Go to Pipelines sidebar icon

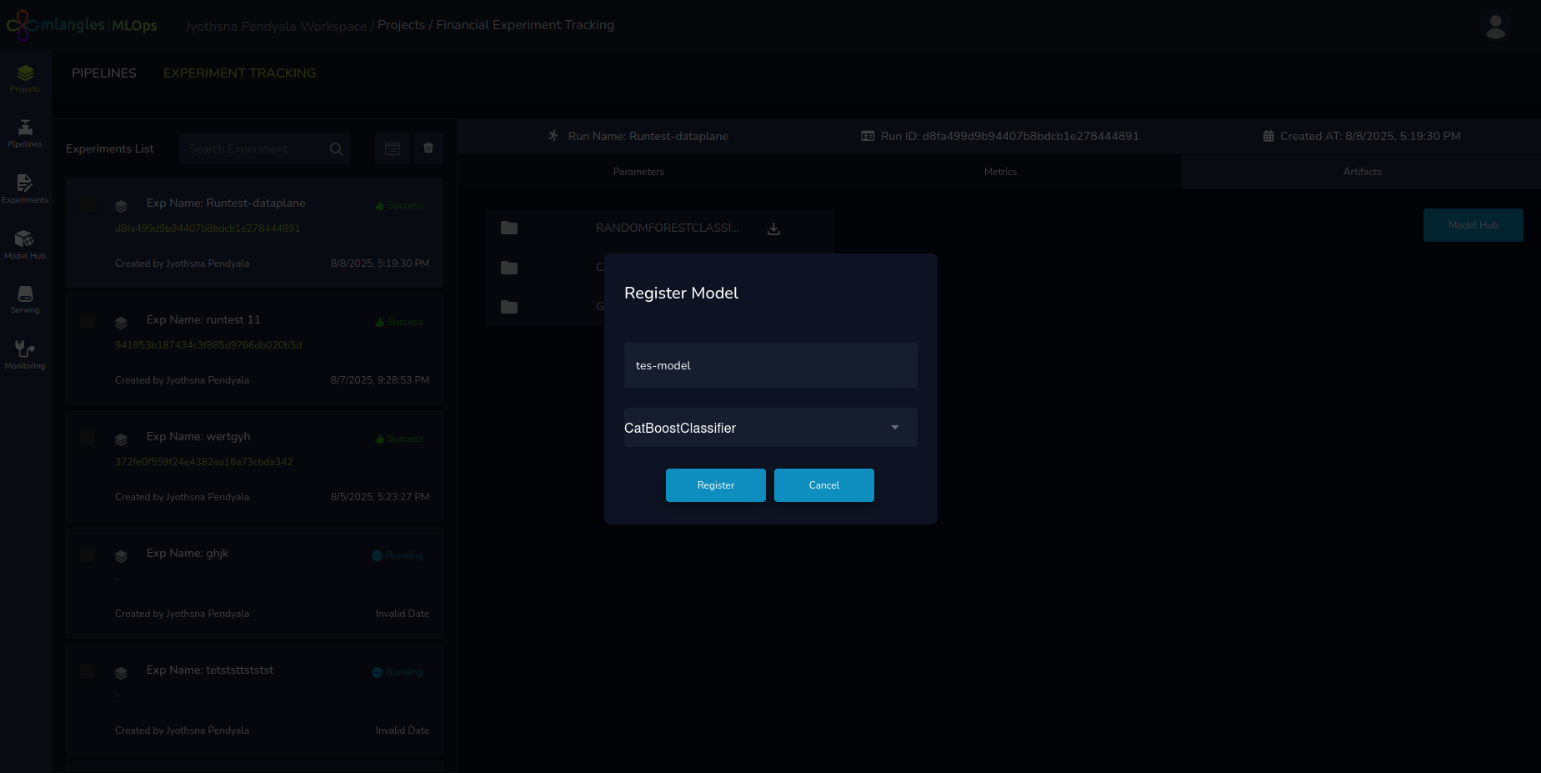click(x=25, y=133)
